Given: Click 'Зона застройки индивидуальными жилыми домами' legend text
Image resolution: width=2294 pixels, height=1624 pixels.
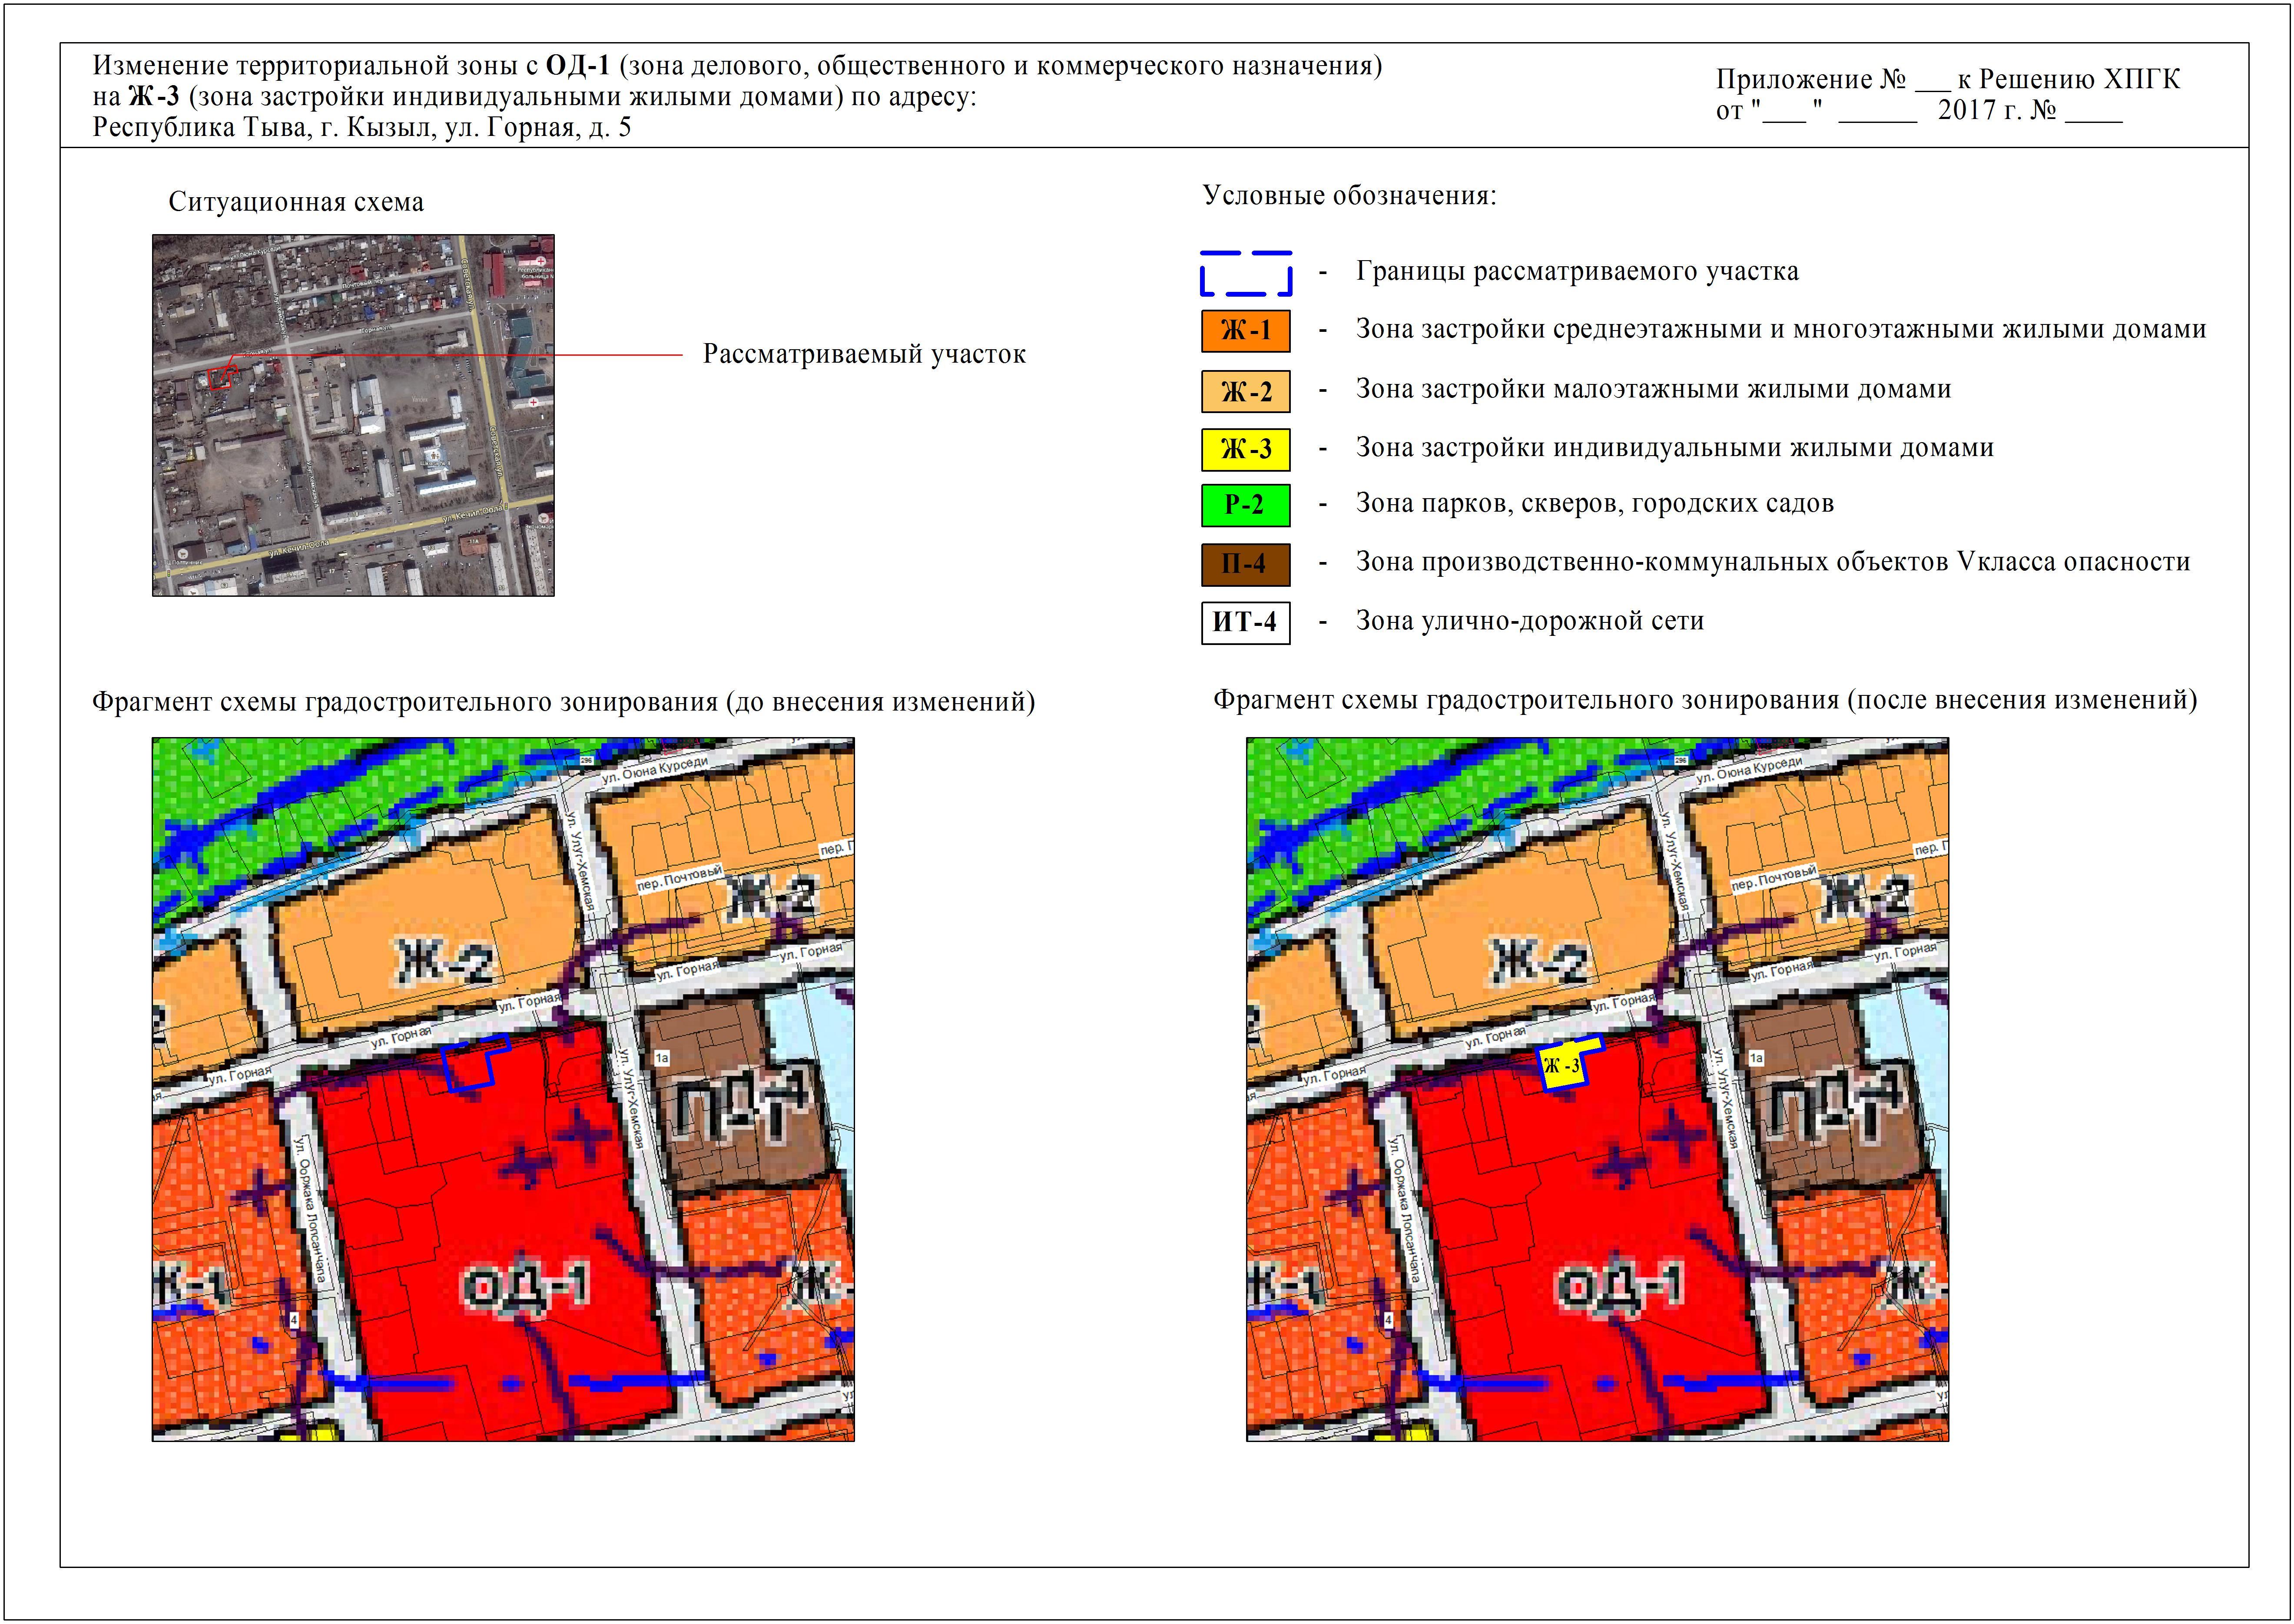Looking at the screenshot, I should click(1674, 447).
